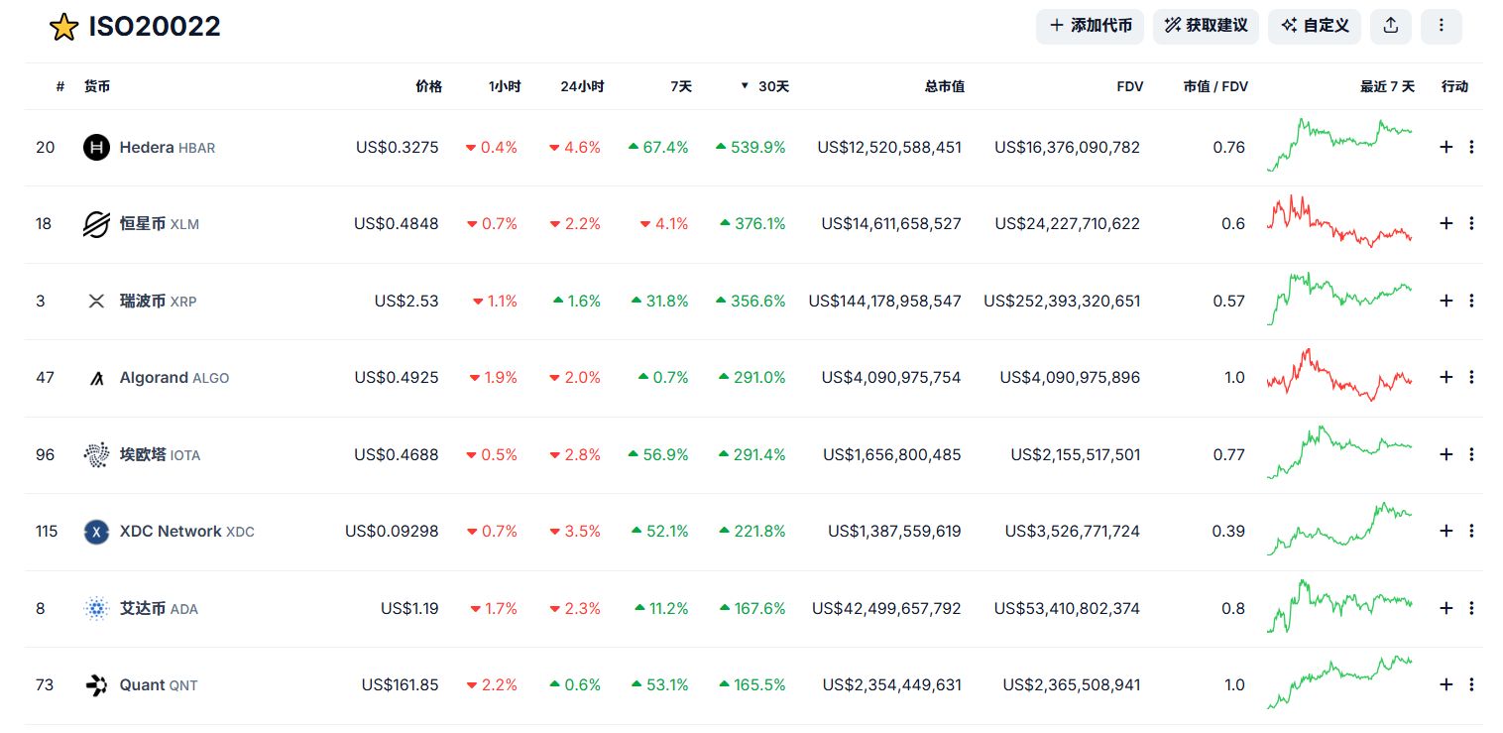Screen dimensions: 1503x733
Task: Open three-dot menu in Quant row
Action: (x=1471, y=685)
